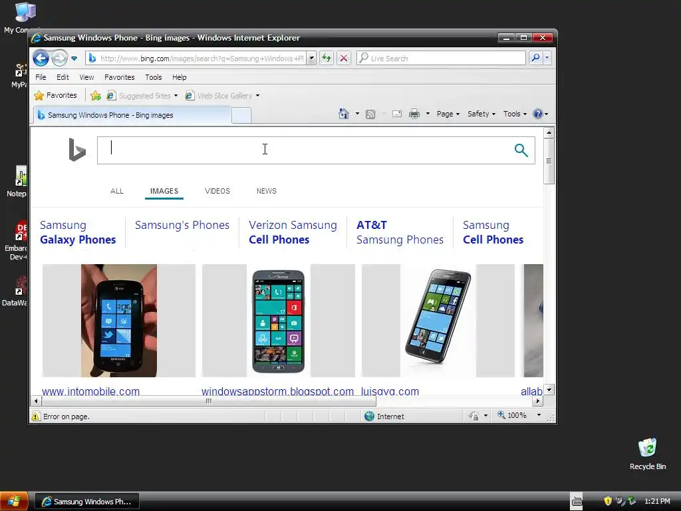Click the Live Search input box
The width and height of the screenshot is (681, 511).
442,59
